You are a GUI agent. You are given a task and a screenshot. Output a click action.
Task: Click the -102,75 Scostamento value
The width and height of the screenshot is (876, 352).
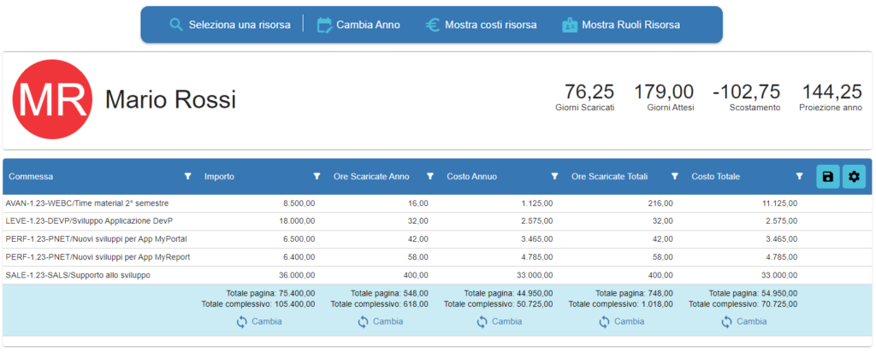[x=746, y=91]
